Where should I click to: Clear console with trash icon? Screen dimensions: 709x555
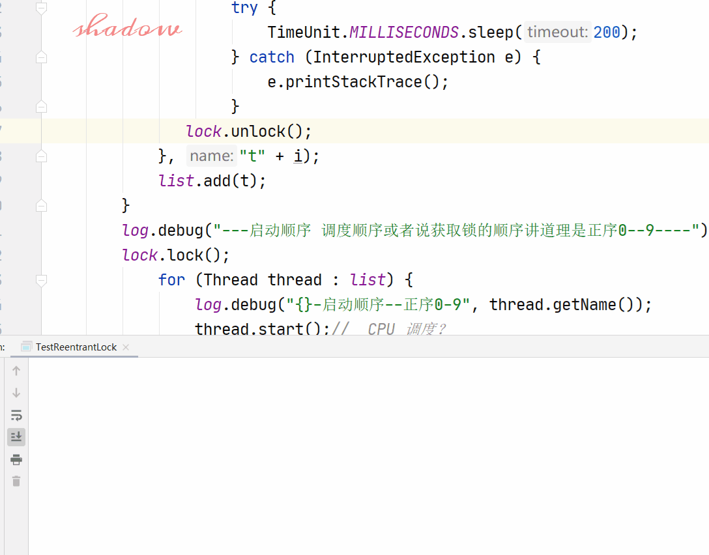click(16, 481)
